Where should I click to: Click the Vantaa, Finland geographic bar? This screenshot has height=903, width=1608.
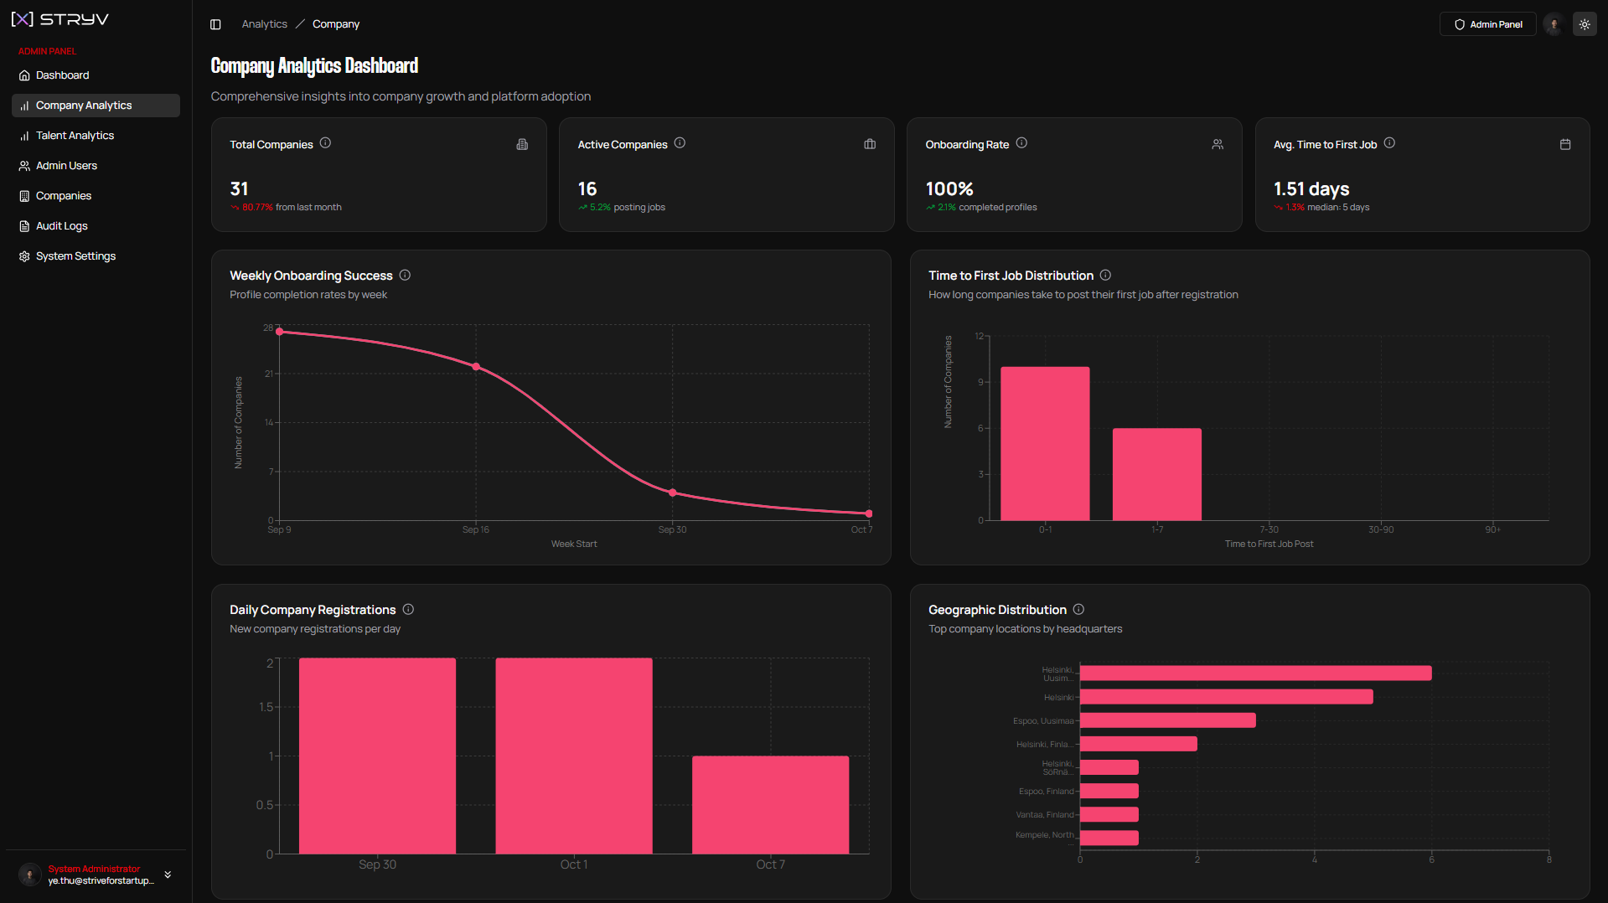[1109, 814]
